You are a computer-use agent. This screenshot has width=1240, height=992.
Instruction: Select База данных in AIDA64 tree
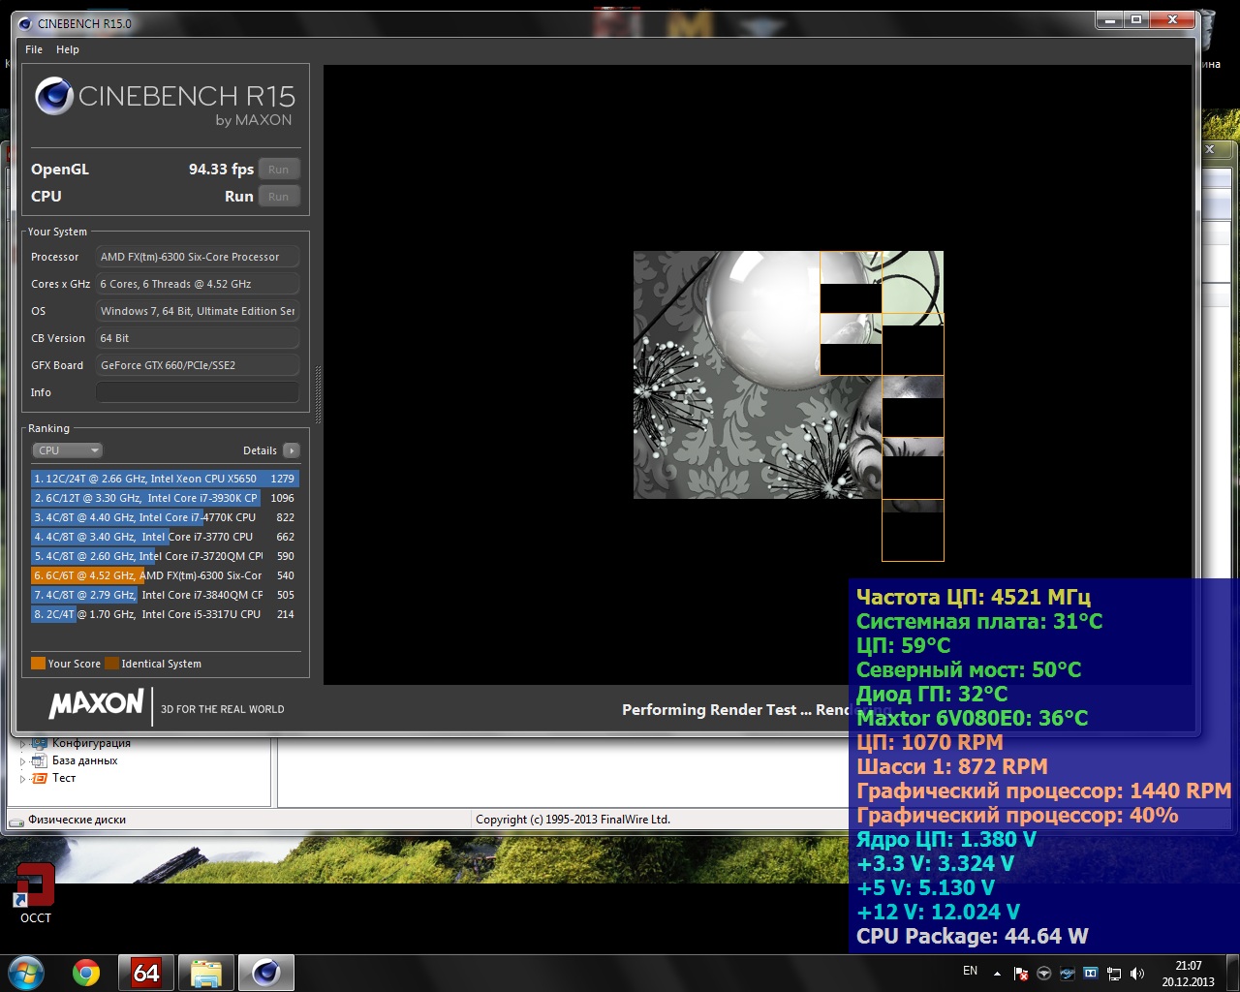pyautogui.click(x=84, y=760)
